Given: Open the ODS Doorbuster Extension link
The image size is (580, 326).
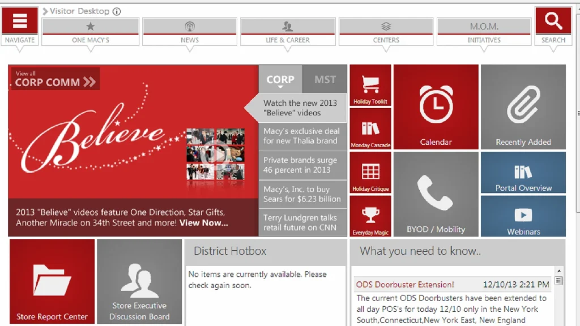Looking at the screenshot, I should coord(405,285).
